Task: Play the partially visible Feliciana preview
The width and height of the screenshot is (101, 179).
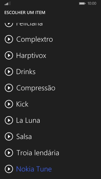Action: tap(9, 25)
